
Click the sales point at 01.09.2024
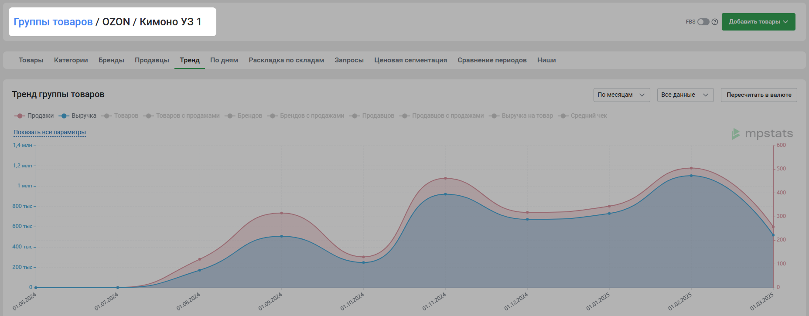coord(281,213)
